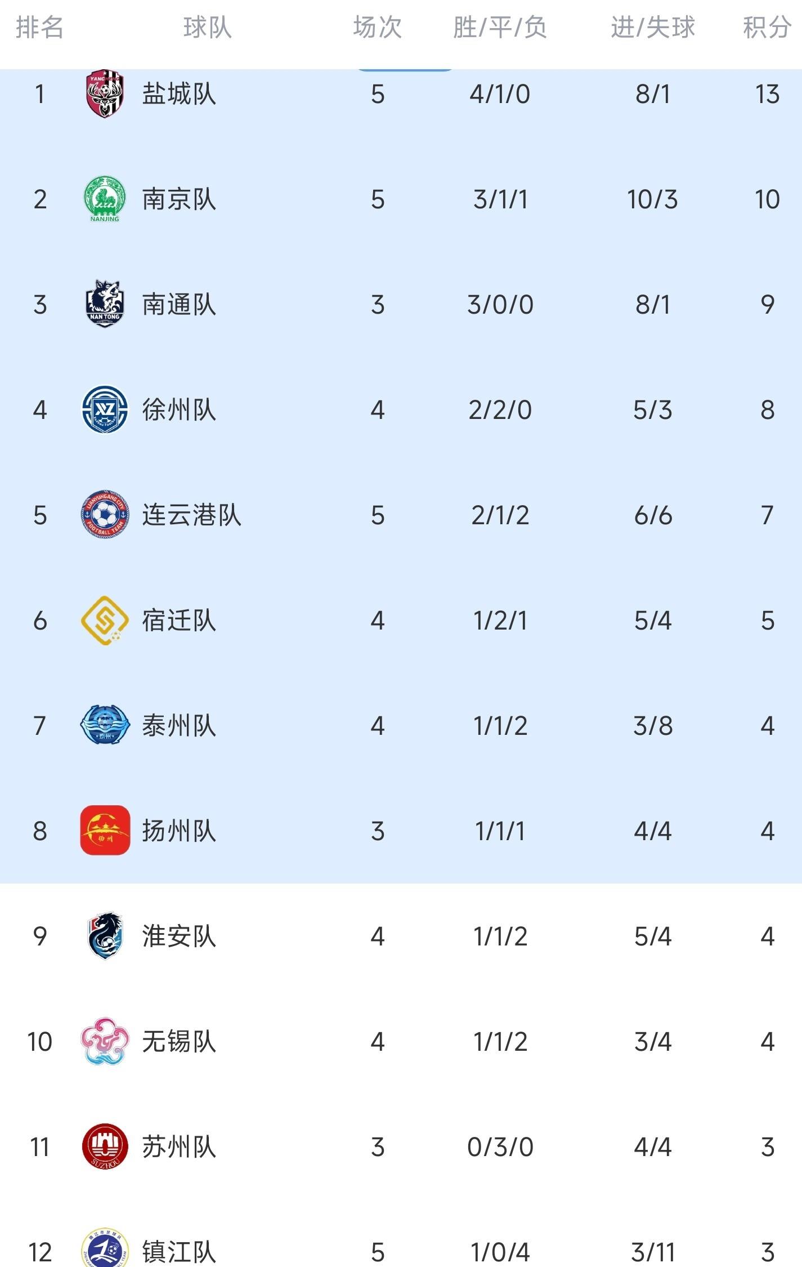Tap the pink Wuxi team logo
Image resolution: width=802 pixels, height=1267 pixels.
coord(105,1041)
